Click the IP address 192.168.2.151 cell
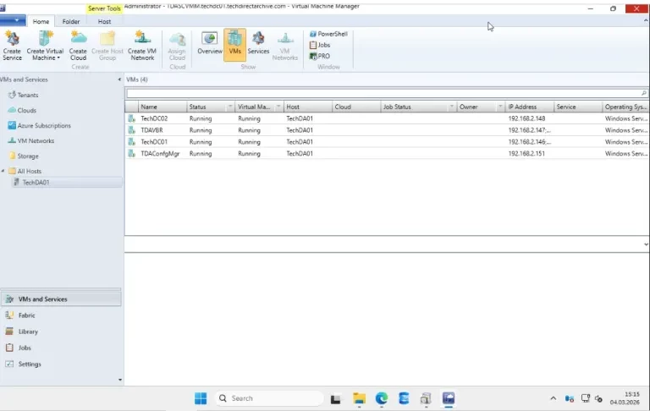Screen dimensions: 650x411 [526, 153]
